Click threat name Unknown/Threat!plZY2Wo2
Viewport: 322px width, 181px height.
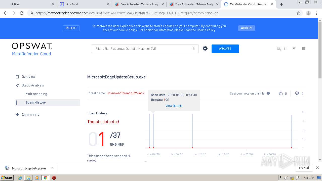point(126,93)
